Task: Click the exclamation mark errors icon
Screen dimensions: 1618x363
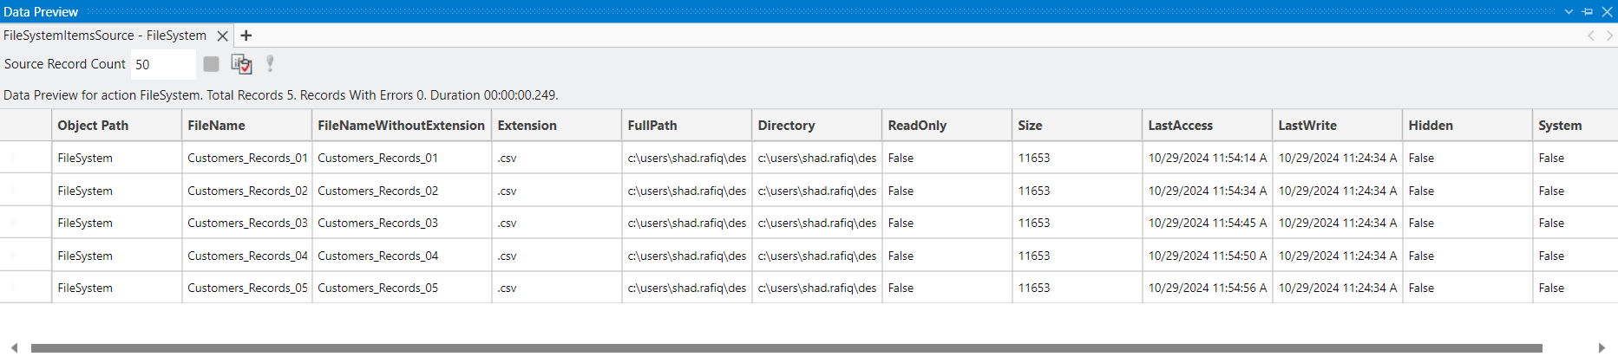Action: [270, 64]
